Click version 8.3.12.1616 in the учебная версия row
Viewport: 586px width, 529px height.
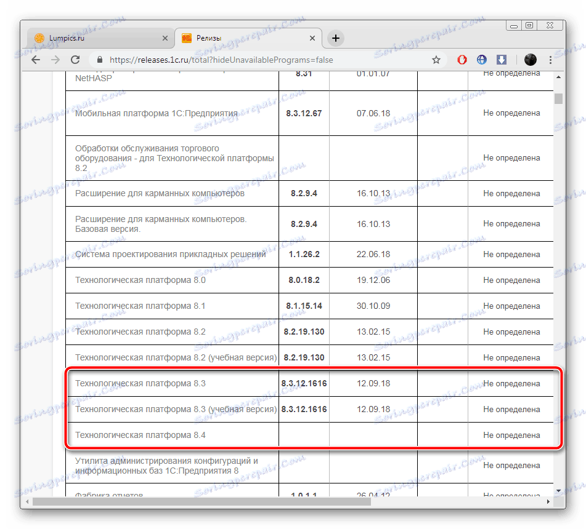pyautogui.click(x=304, y=409)
